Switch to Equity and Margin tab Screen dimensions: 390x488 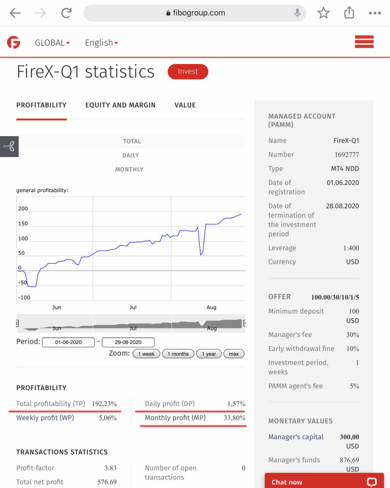(x=120, y=105)
